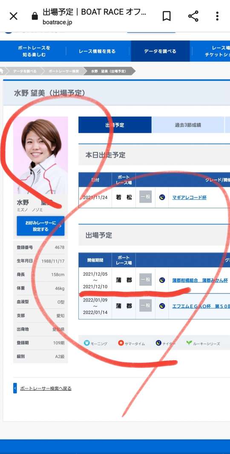Click nighter moon icon in 若松 row

pos(162,197)
